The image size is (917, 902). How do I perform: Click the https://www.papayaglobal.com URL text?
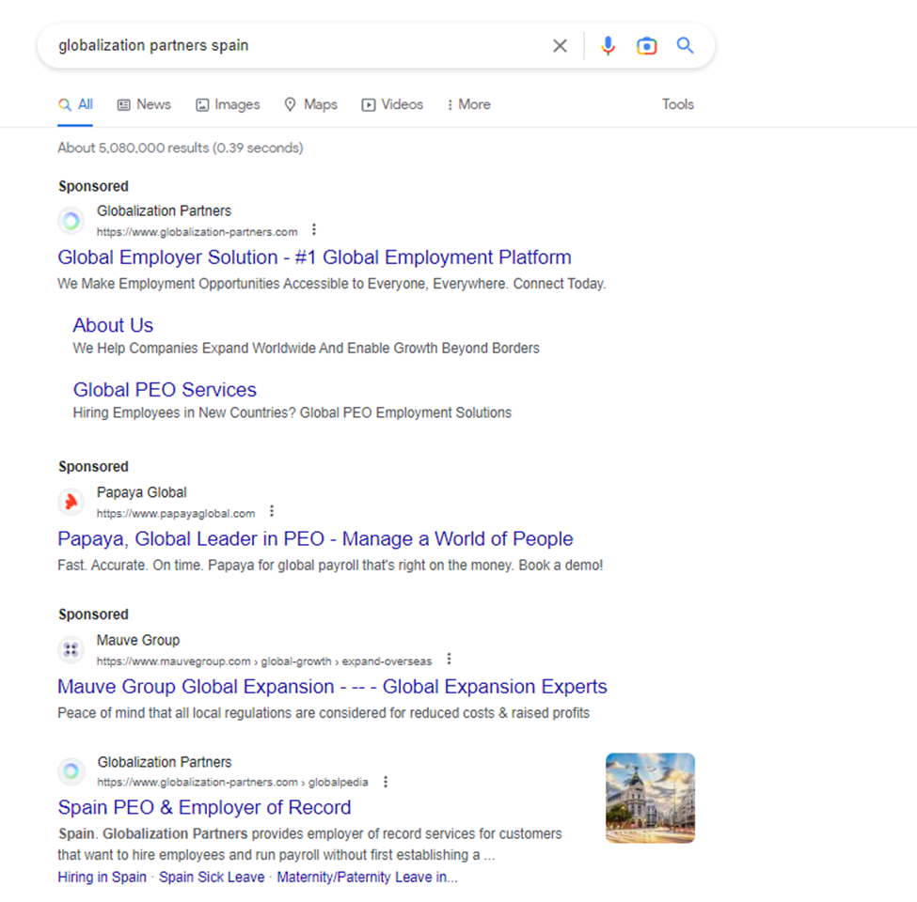[176, 514]
